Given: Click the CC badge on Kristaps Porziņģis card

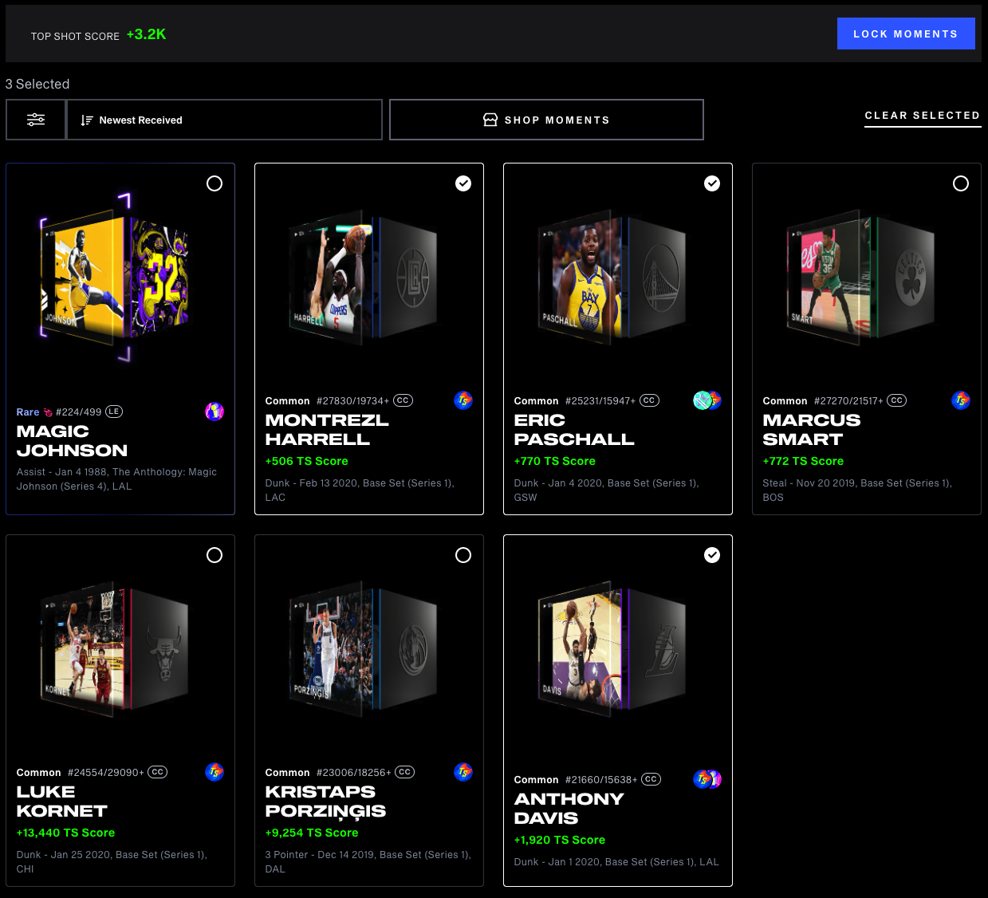Looking at the screenshot, I should click(405, 772).
